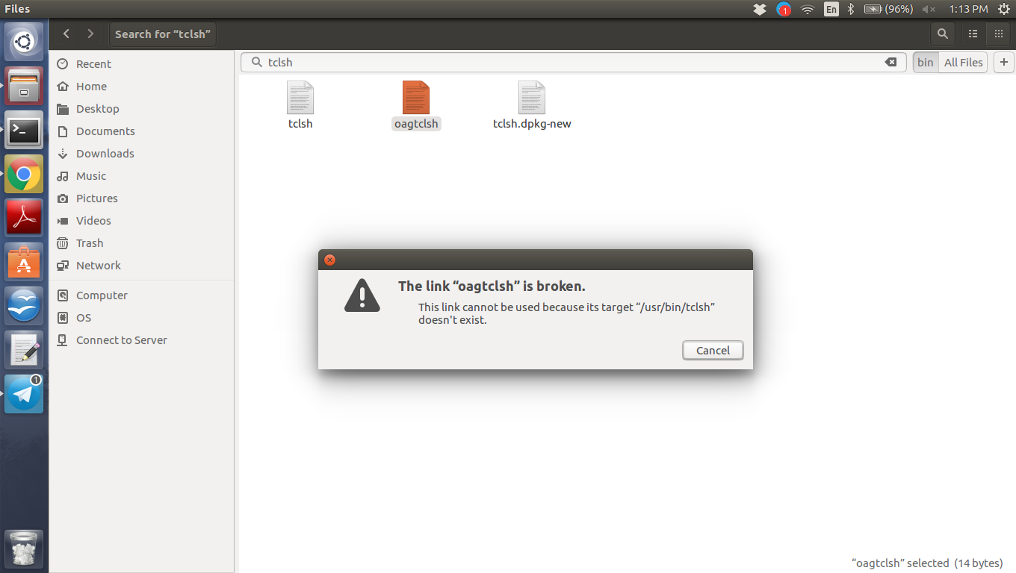This screenshot has width=1016, height=573.
Task: Toggle search scope to bin folder
Action: (x=926, y=63)
